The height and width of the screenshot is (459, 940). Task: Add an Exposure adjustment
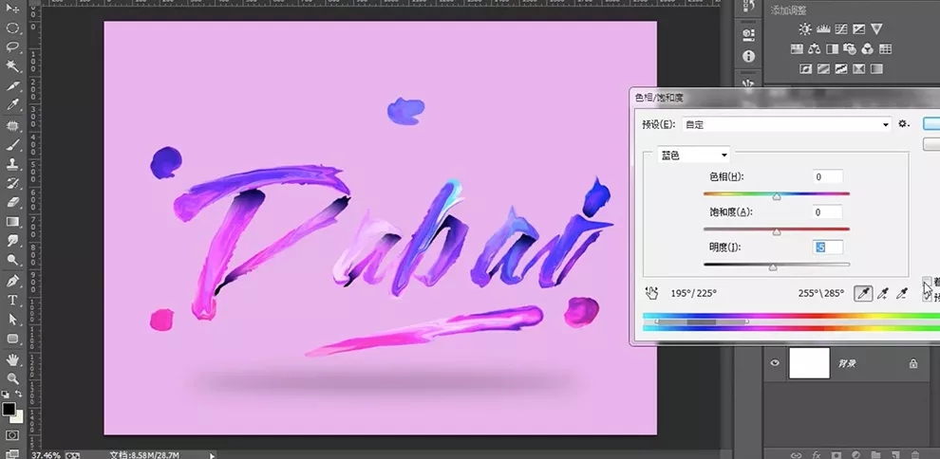click(858, 28)
